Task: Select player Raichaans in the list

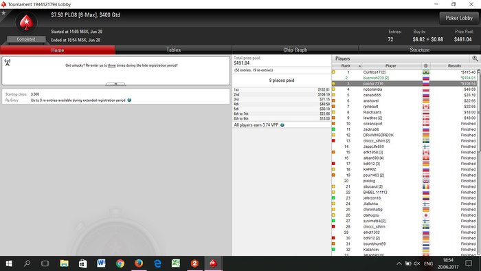Action: coord(404,112)
